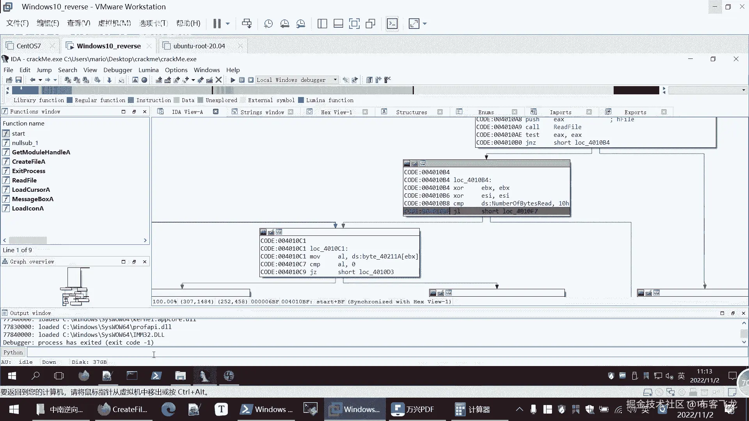Click the Save database icon in IDA toolbar
The height and width of the screenshot is (421, 749).
pos(18,80)
